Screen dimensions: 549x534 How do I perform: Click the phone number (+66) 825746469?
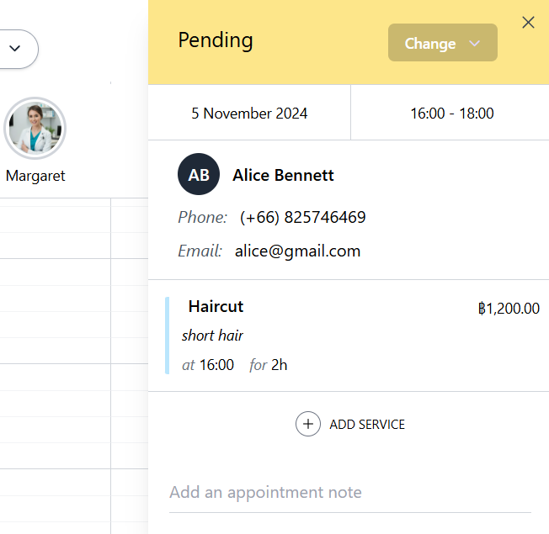(302, 218)
